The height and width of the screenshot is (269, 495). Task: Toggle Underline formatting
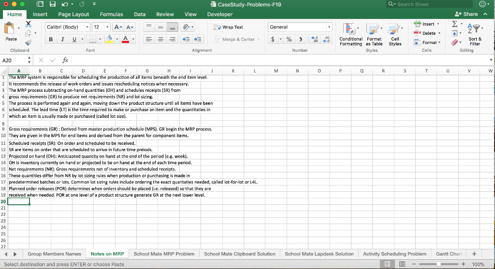point(74,40)
